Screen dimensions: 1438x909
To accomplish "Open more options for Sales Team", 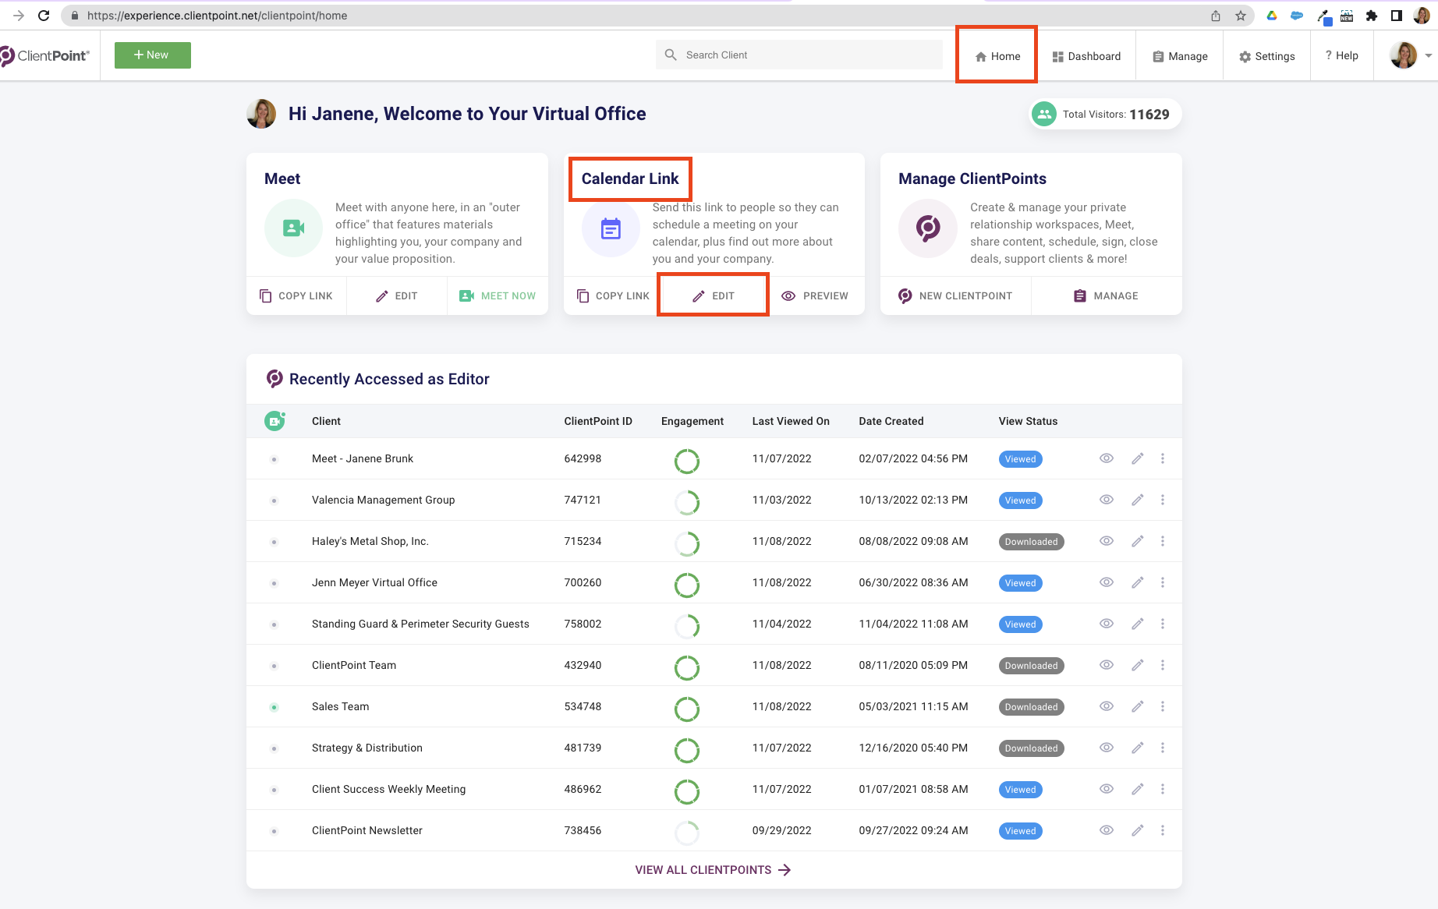I will (x=1163, y=706).
